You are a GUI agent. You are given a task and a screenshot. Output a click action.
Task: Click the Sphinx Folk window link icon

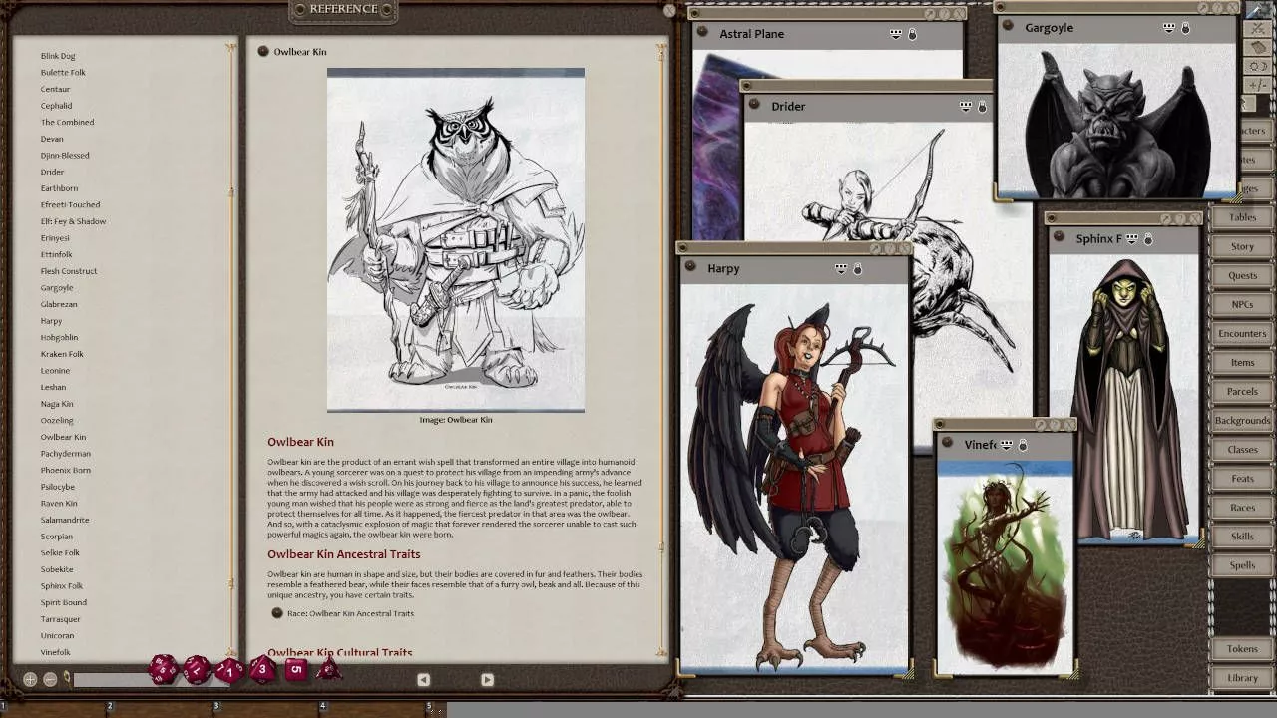pyautogui.click(x=1060, y=238)
